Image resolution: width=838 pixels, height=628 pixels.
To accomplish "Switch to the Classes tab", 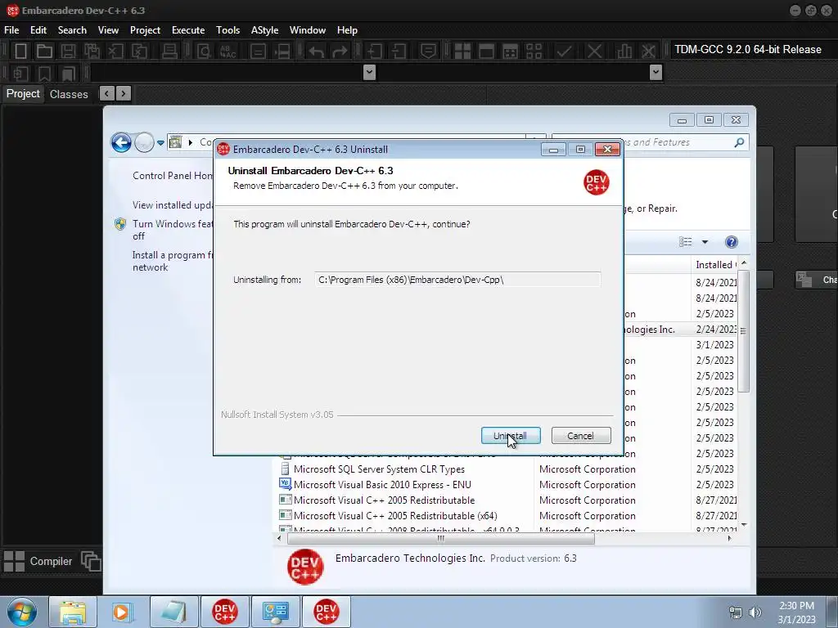I will click(69, 94).
